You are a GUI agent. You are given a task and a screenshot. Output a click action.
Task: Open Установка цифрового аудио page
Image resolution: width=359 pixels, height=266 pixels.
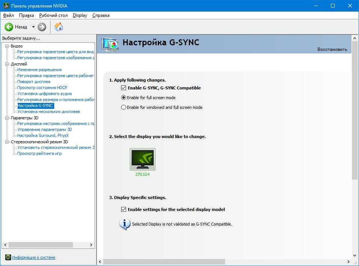[x=45, y=94]
